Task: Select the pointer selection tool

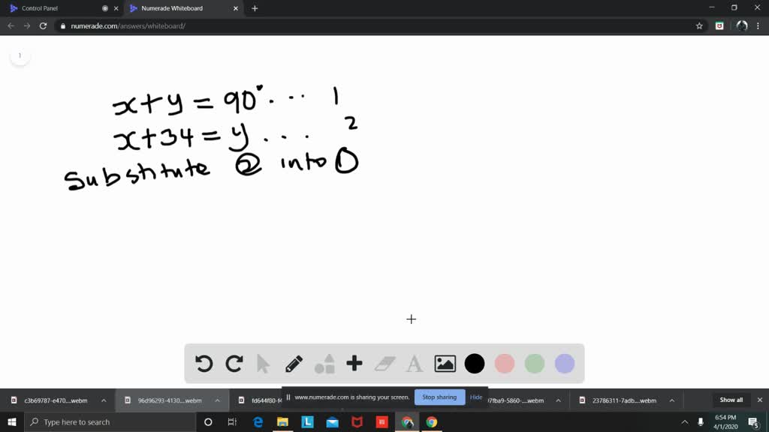Action: (x=264, y=364)
